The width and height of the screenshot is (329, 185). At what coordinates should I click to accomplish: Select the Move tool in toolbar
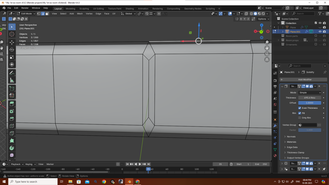click(x=12, y=42)
